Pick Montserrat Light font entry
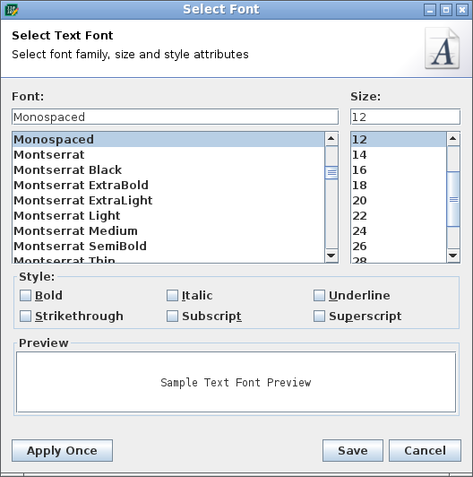This screenshot has width=473, height=477. tap(168, 216)
